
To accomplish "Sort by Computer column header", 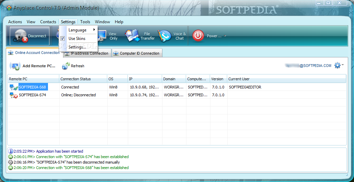I will (x=198, y=79).
